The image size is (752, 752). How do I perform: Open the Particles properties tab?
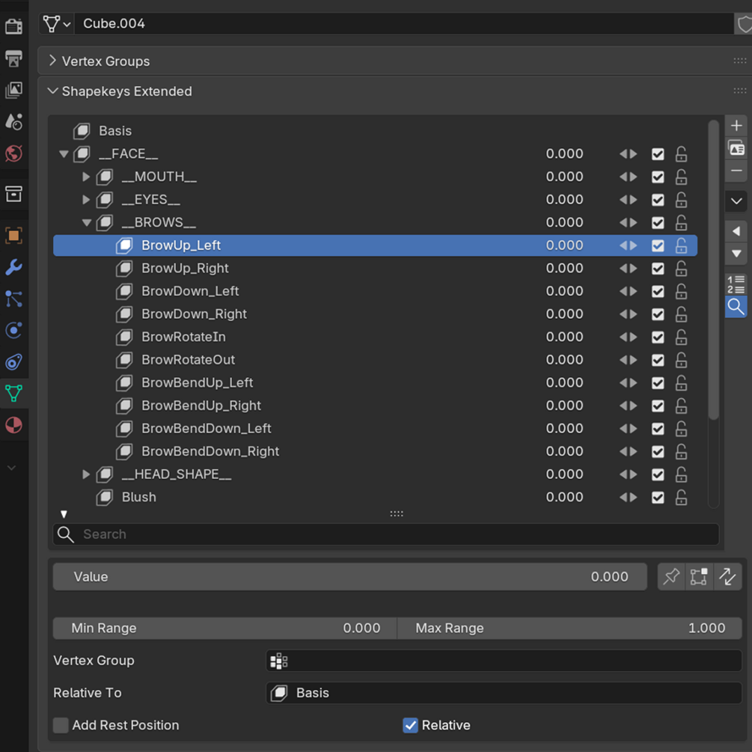[14, 299]
